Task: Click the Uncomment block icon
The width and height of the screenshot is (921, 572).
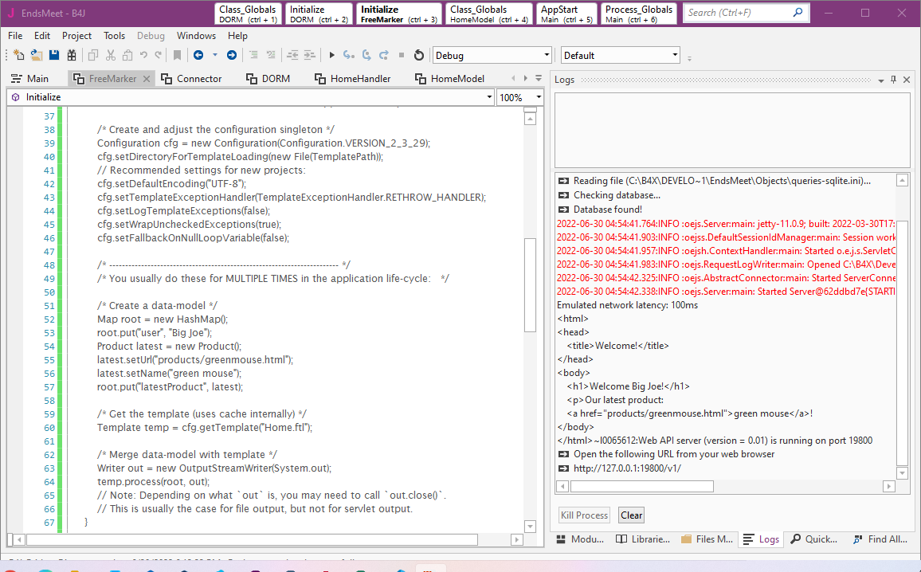Action: coord(271,55)
